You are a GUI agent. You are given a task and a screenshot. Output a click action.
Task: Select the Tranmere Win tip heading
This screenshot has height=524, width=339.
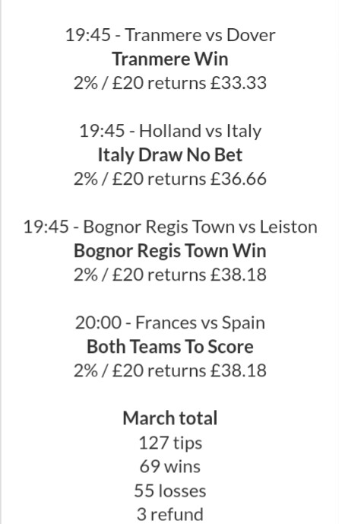tap(170, 59)
